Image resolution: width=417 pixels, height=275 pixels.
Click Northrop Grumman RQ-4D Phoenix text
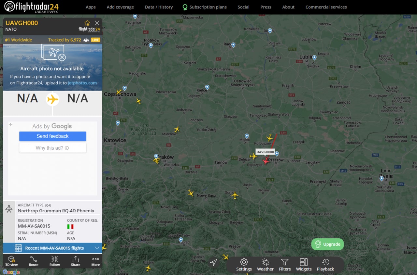tap(56, 211)
